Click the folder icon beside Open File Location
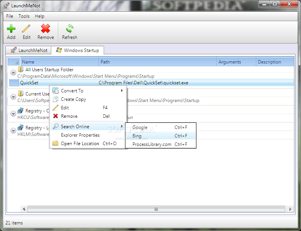Image resolution: width=301 pixels, height=231 pixels. click(x=56, y=143)
